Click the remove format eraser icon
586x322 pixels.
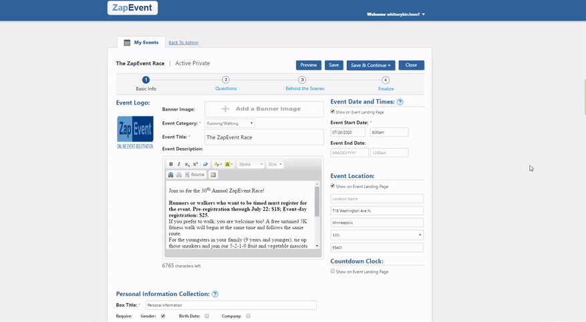point(205,165)
